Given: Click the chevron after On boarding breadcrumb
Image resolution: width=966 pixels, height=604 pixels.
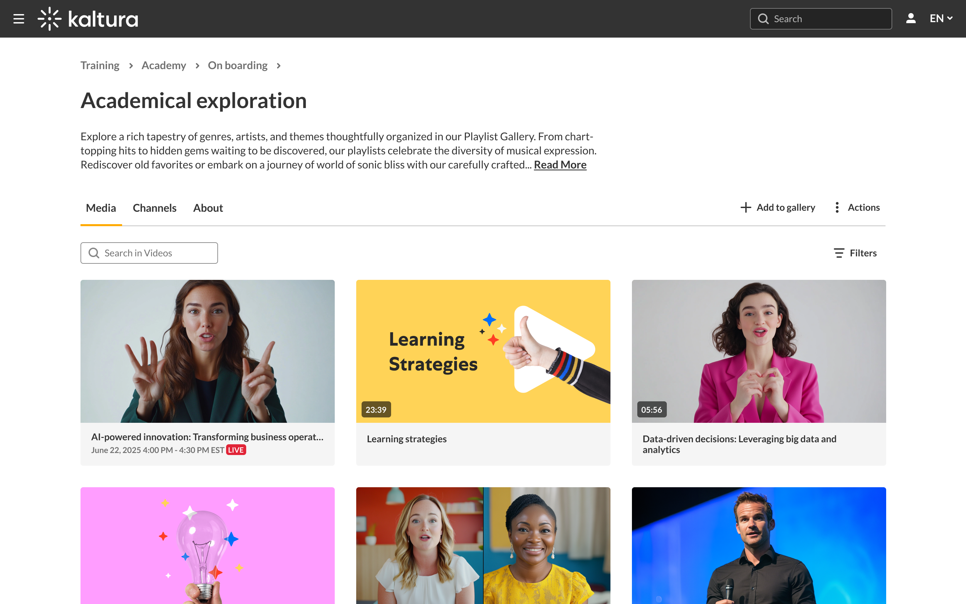Looking at the screenshot, I should click(279, 65).
